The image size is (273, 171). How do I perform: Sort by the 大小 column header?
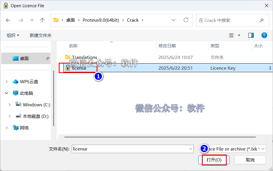[258, 46]
